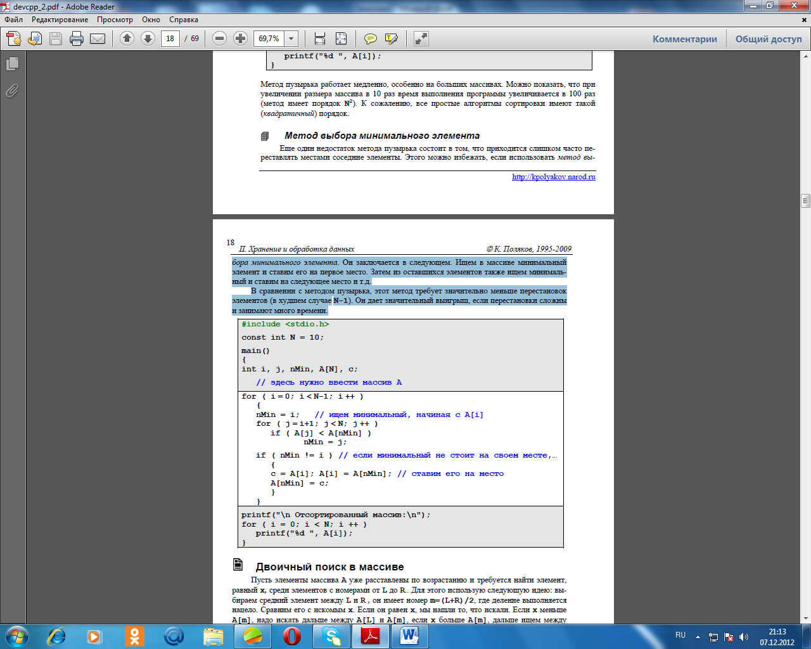Zoom in with the plus button

pyautogui.click(x=240, y=39)
